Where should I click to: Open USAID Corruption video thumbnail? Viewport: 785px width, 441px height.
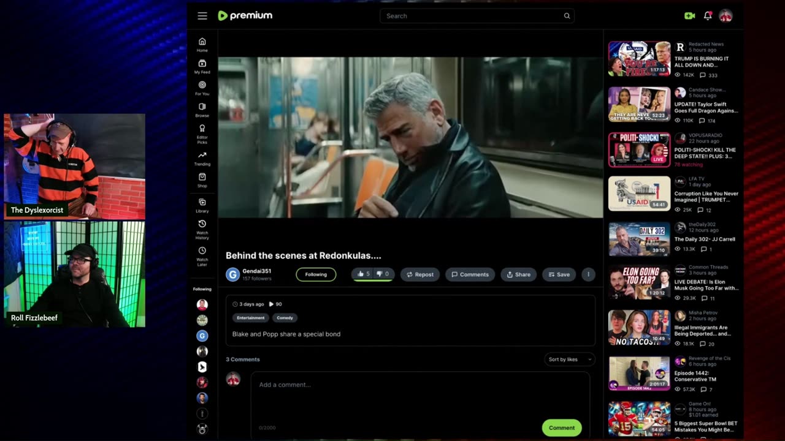(x=639, y=194)
